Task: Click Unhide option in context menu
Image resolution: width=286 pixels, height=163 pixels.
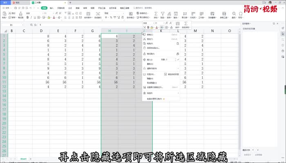Action: click(x=150, y=83)
